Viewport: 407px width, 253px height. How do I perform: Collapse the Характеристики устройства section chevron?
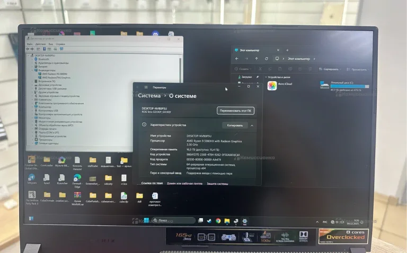(x=252, y=125)
